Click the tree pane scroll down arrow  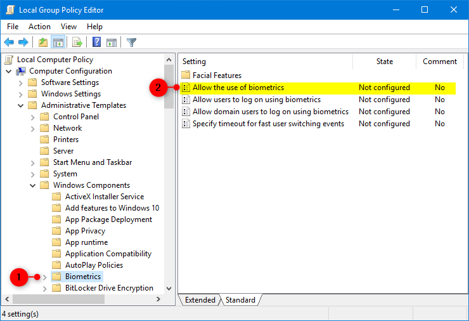pos(169,288)
